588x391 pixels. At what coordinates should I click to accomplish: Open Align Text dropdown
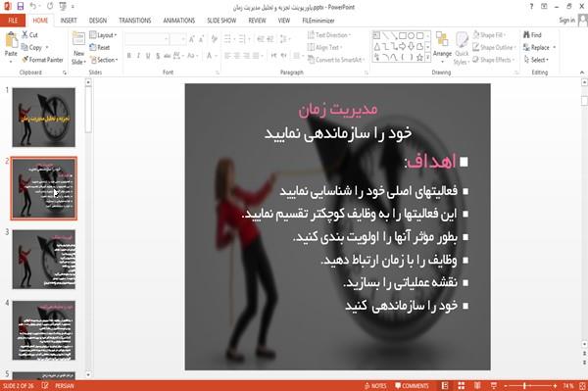pyautogui.click(x=324, y=47)
